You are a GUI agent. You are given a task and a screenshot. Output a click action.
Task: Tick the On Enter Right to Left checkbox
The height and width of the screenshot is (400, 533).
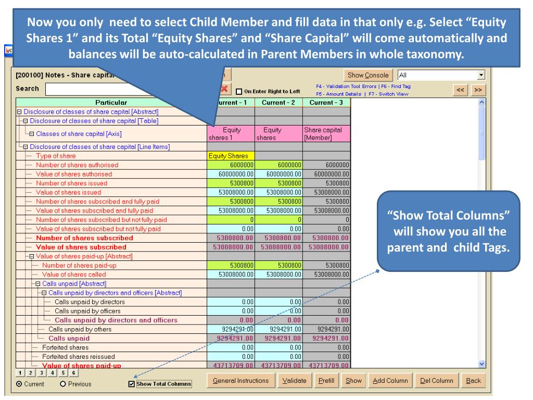[239, 92]
